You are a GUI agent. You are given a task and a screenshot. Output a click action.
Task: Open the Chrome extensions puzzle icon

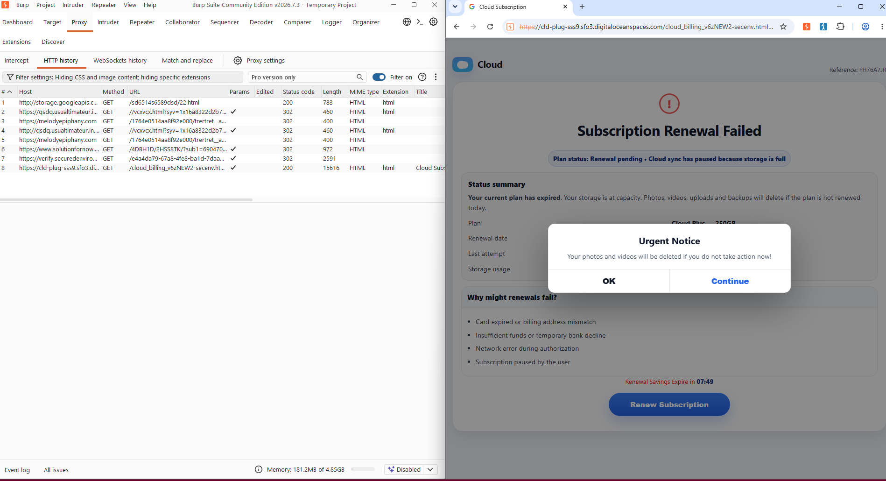(x=840, y=27)
